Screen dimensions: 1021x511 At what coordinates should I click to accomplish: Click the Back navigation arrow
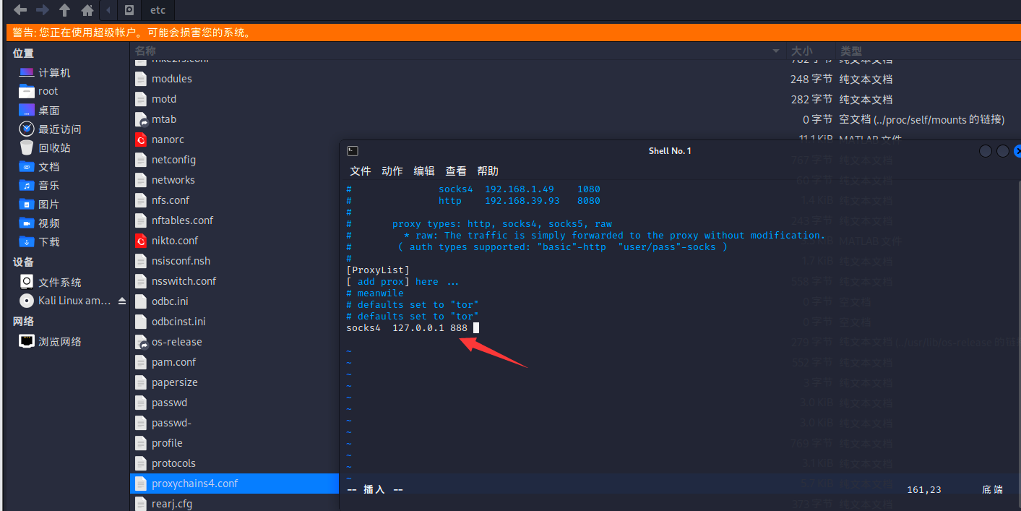tap(20, 10)
